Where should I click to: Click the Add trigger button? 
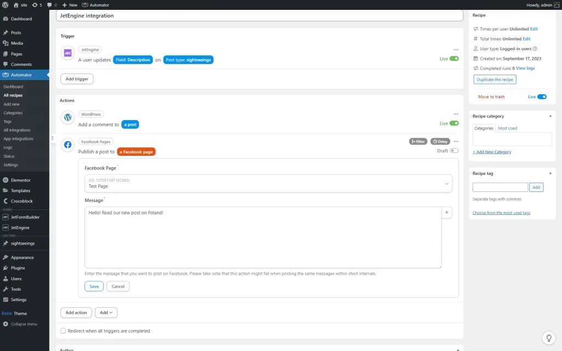point(77,79)
